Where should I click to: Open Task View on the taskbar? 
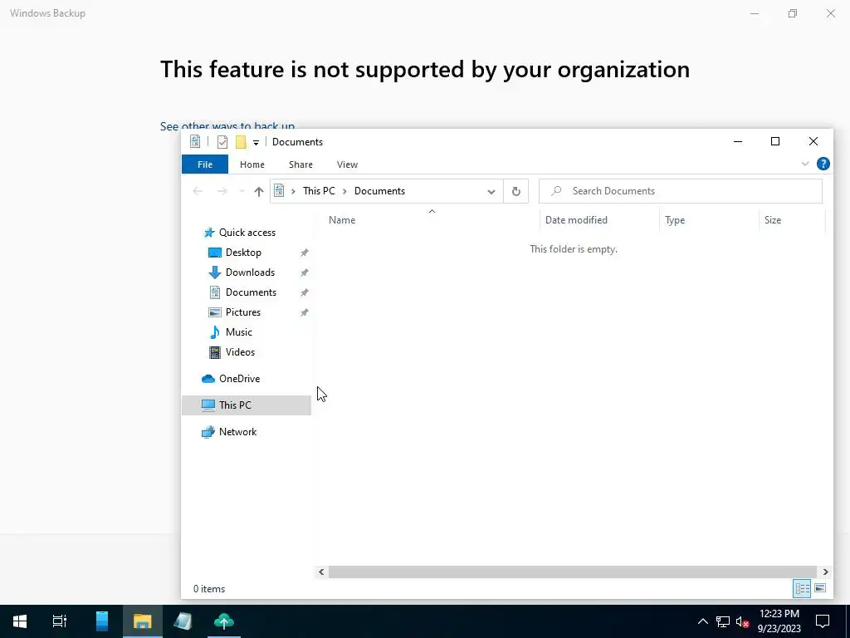(60, 621)
